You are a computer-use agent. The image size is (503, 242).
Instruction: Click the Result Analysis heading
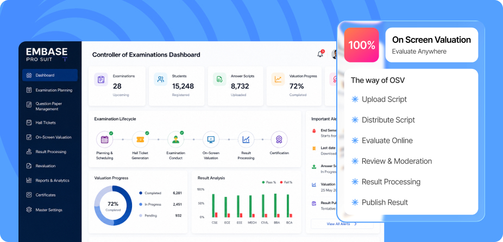click(211, 178)
